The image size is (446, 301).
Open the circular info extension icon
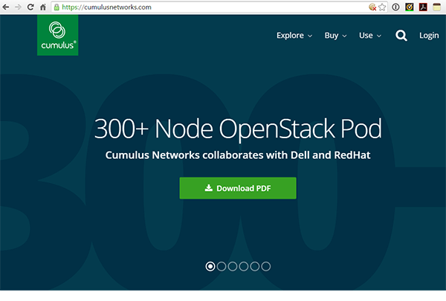[395, 7]
